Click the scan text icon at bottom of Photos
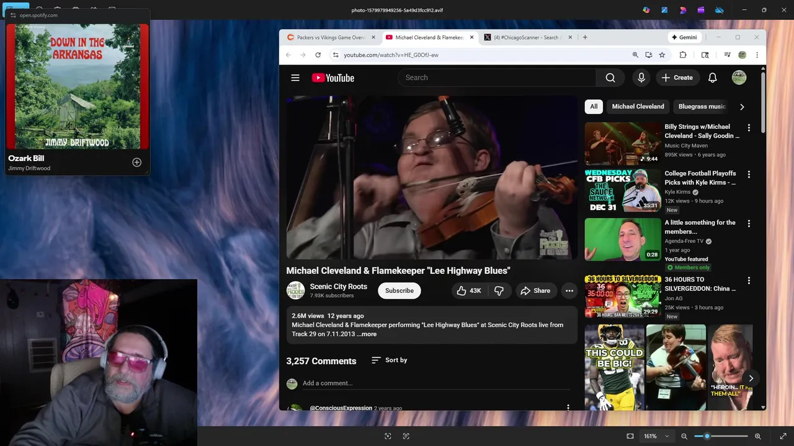The height and width of the screenshot is (446, 794). tap(406, 436)
